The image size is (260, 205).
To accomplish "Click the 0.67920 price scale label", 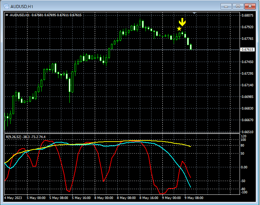I will click(x=247, y=27).
